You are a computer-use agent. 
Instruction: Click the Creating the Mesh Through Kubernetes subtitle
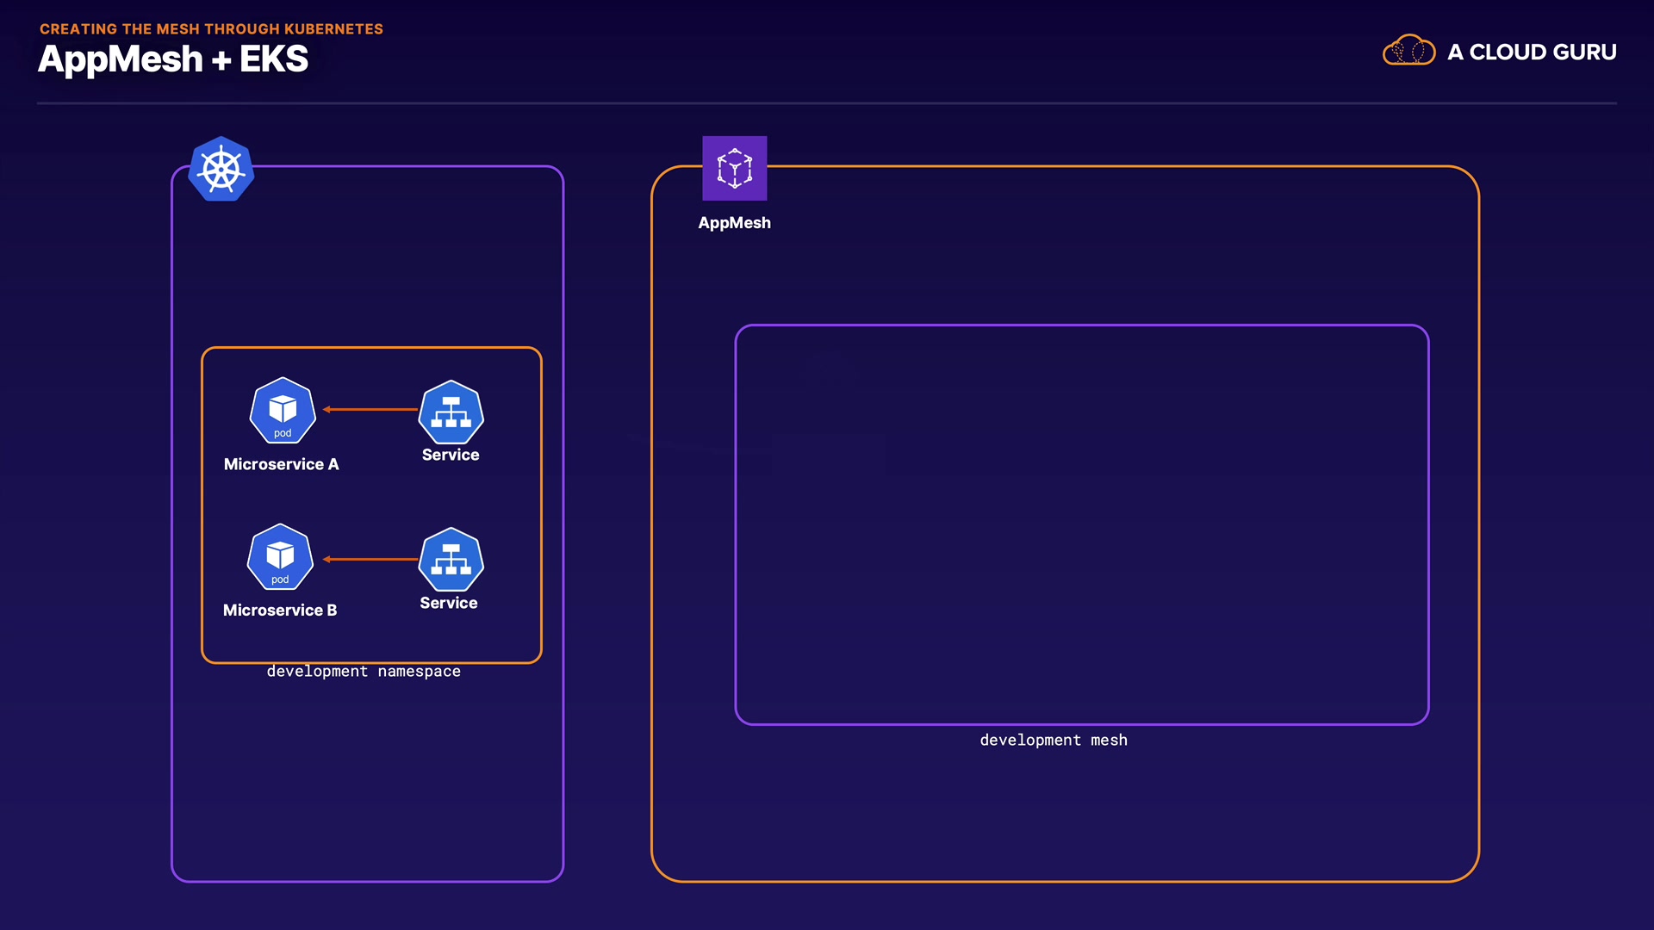coord(211,29)
